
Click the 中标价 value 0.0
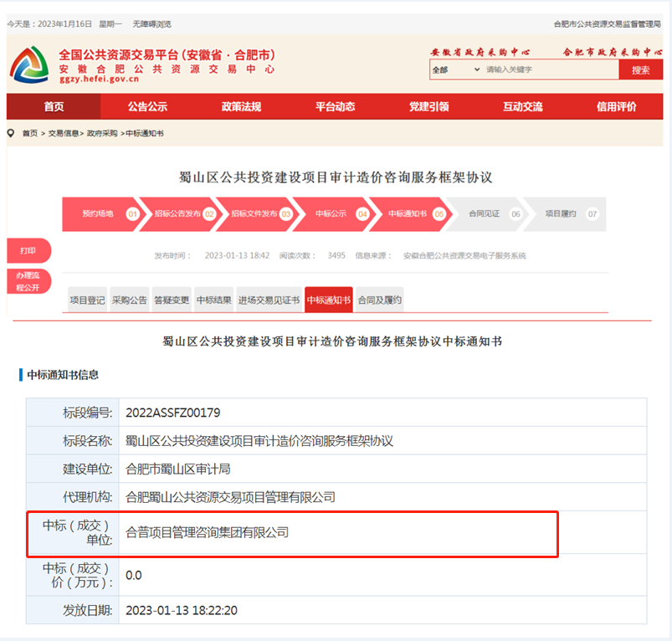click(134, 575)
